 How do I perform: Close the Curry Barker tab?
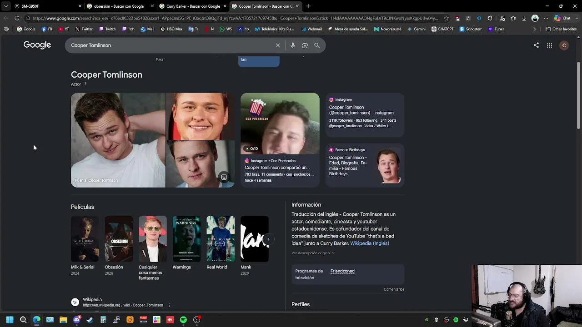[225, 6]
